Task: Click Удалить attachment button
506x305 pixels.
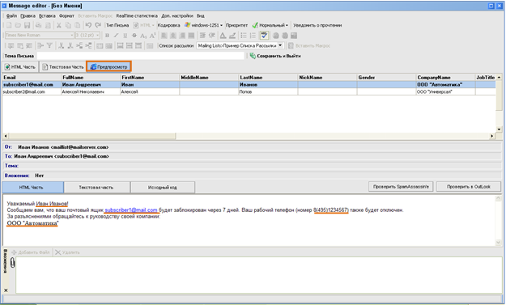Action: pos(67,252)
